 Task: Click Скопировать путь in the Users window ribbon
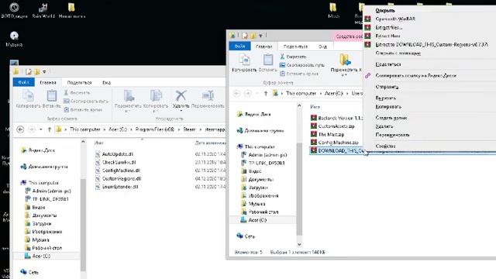pos(301,65)
